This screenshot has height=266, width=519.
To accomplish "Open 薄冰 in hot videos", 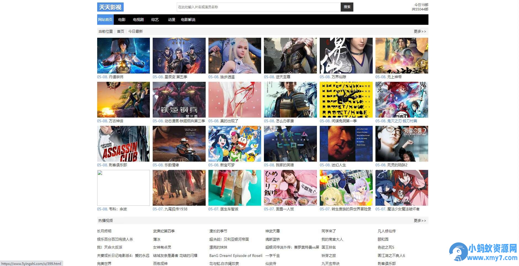I will pos(157,239).
